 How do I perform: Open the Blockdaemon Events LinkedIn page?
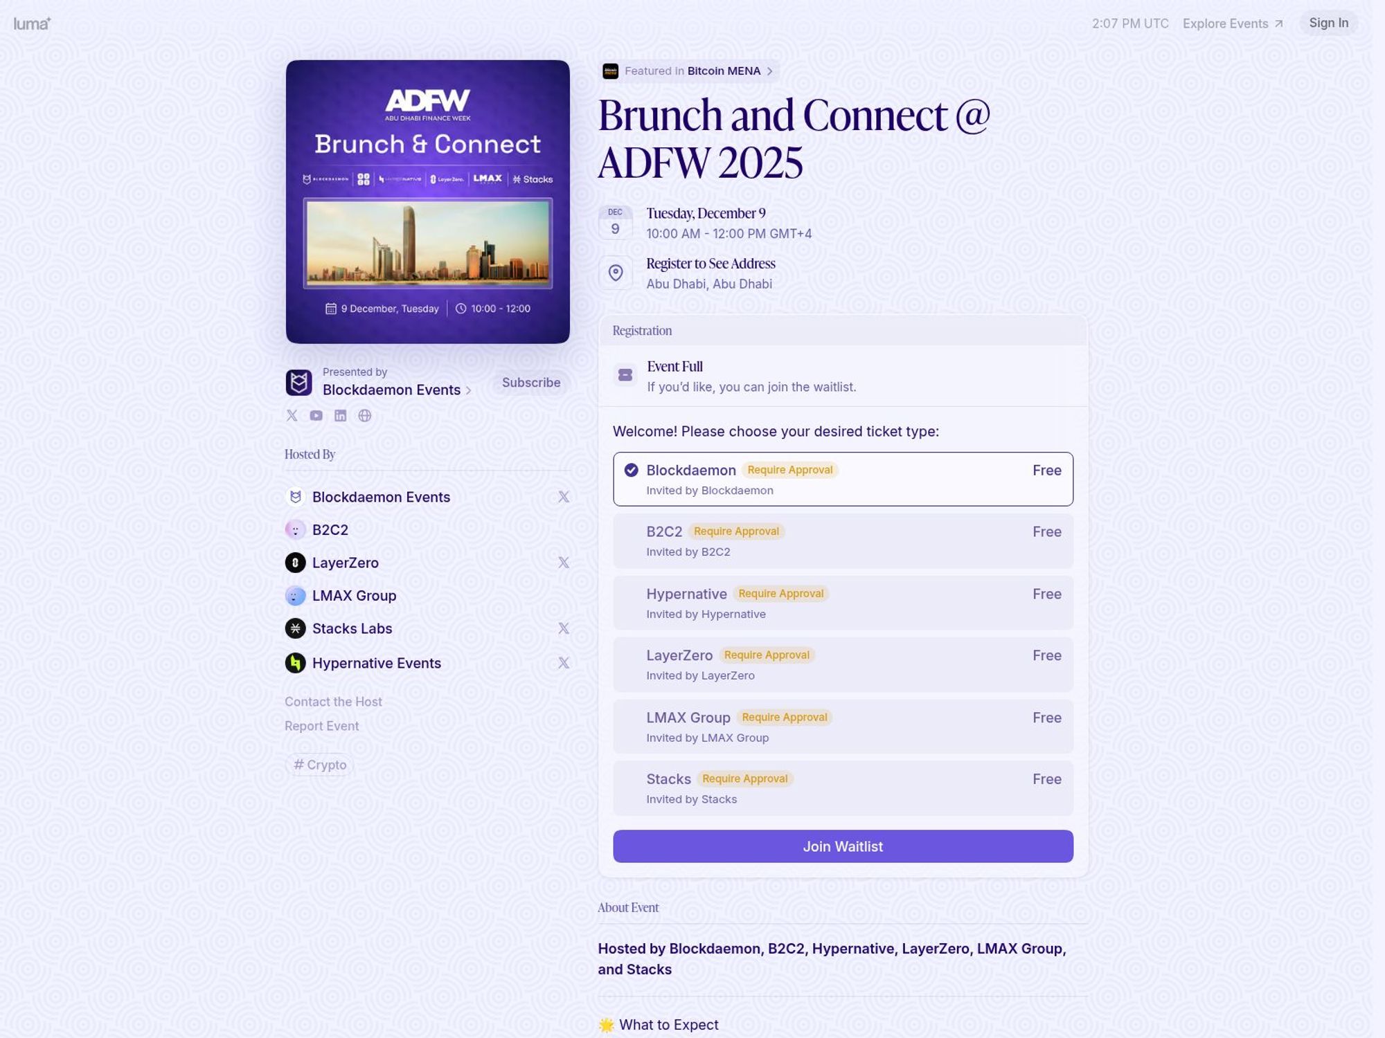(341, 415)
